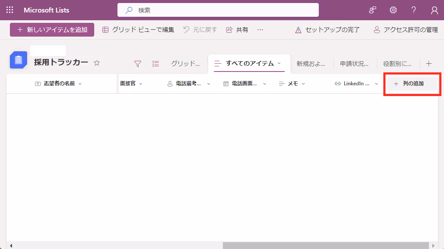The height and width of the screenshot is (249, 444).
Task: Click the 採用トラッカー list icon
Action: [x=18, y=60]
